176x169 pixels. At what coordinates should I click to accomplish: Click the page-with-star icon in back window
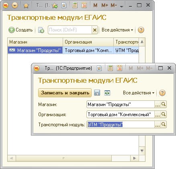tap(64, 6)
